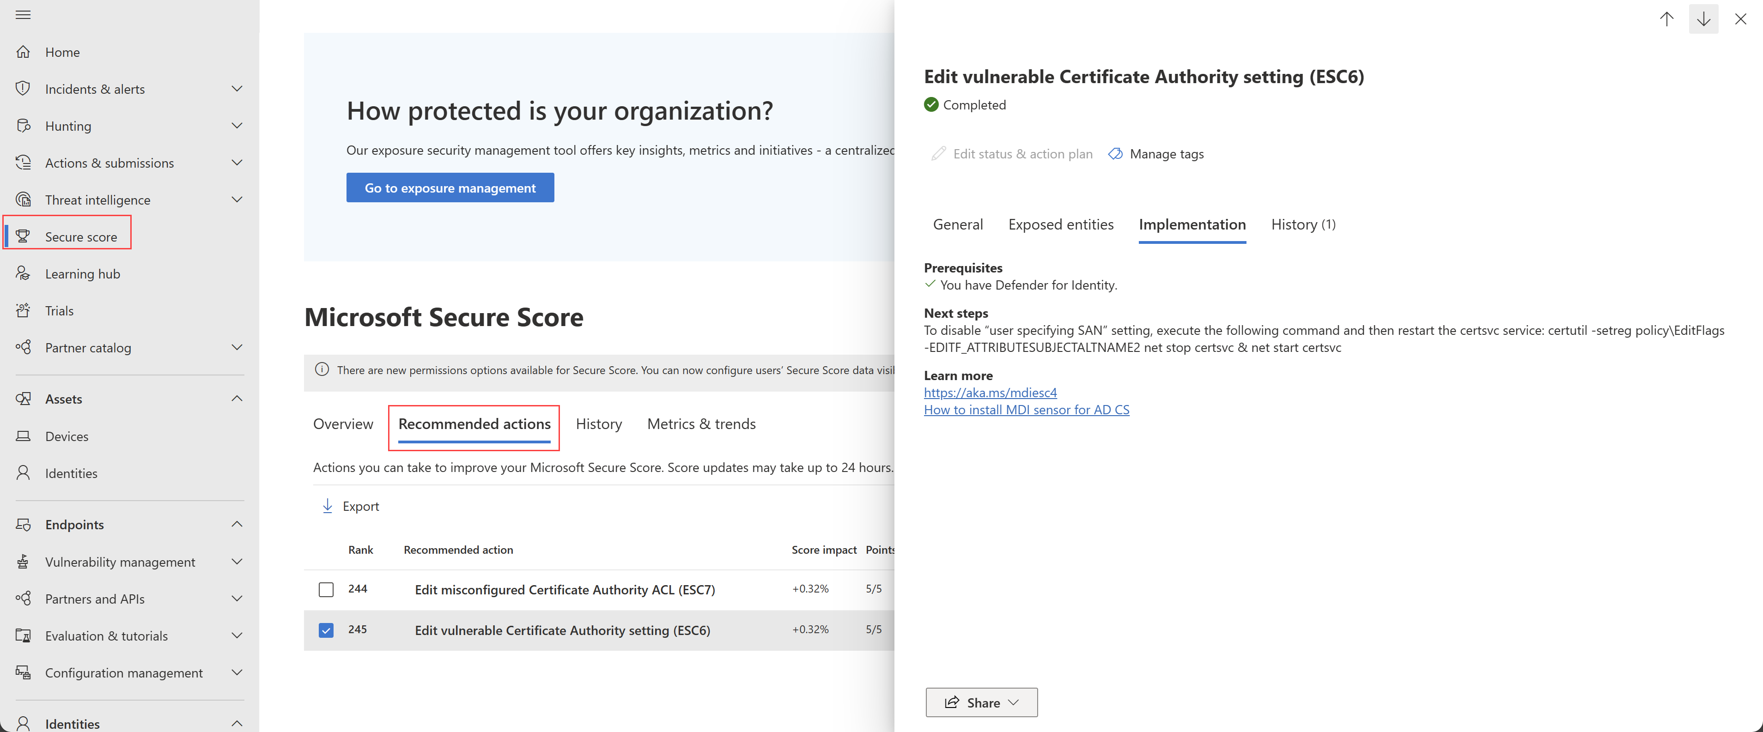1763x732 pixels.
Task: Open the hamburger navigation menu
Action: 23,14
